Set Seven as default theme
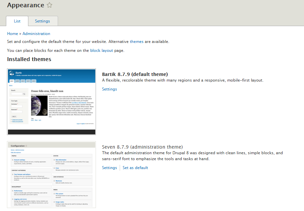This screenshot has height=211, width=304. tap(135, 168)
